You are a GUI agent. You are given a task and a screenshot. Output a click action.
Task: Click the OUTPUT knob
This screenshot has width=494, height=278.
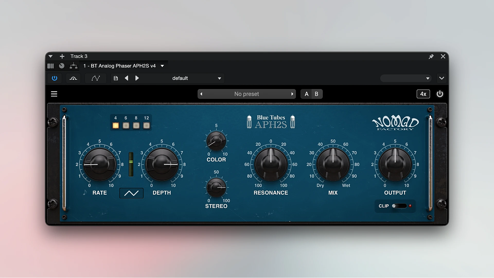coord(395,164)
